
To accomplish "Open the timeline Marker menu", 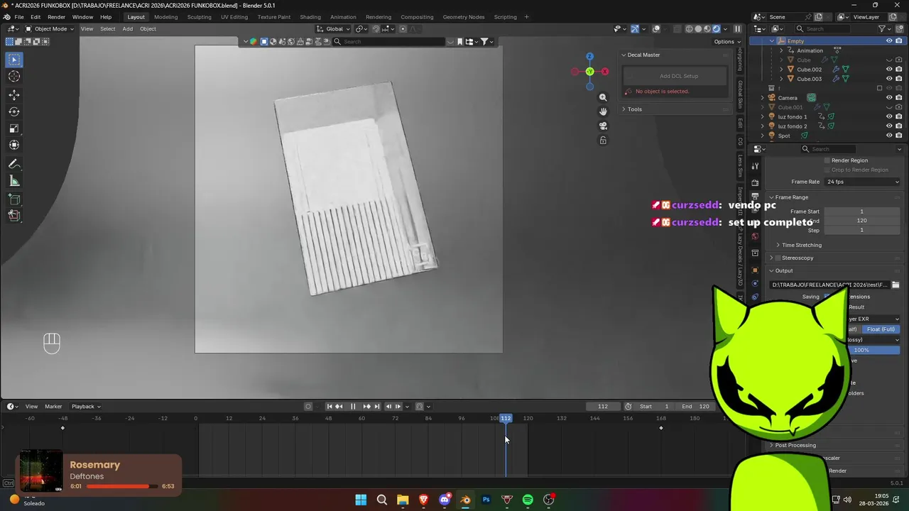I will point(53,407).
